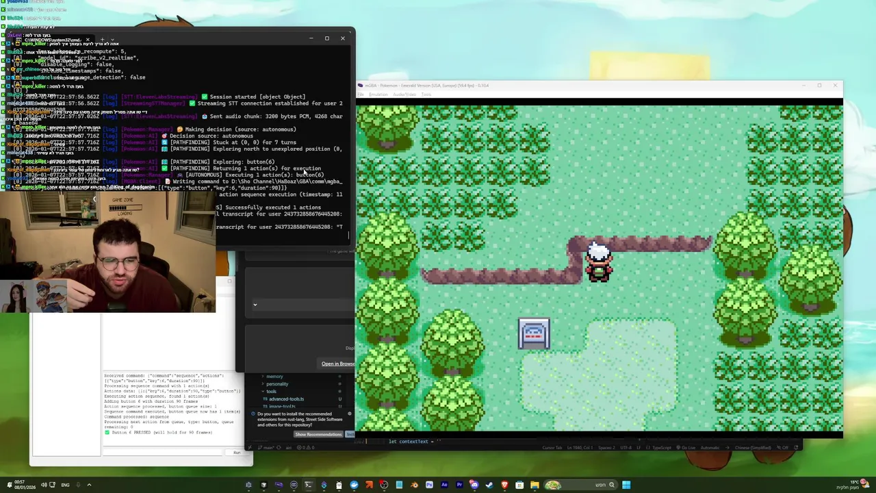
Task: Click UTF-8 encoding in status bar
Action: pyautogui.click(x=626, y=447)
